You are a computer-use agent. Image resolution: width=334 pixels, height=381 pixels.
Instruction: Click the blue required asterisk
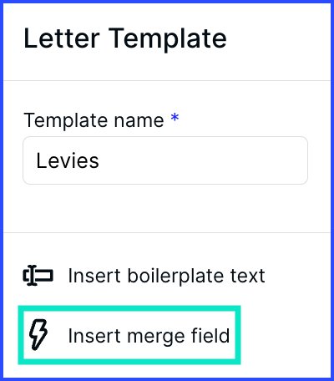(175, 118)
